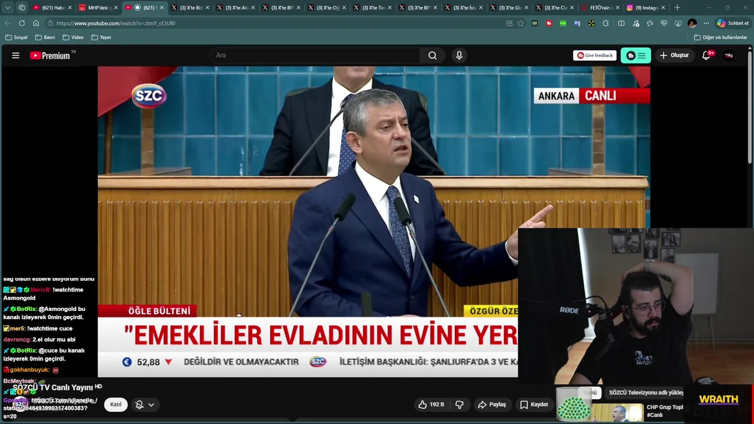
Task: Click the Oluştur create button
Action: tap(674, 55)
